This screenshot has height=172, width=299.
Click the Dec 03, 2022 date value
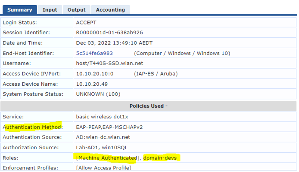click(114, 43)
